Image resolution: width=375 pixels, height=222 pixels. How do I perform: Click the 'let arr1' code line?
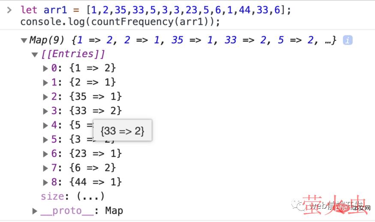pyautogui.click(x=156, y=10)
